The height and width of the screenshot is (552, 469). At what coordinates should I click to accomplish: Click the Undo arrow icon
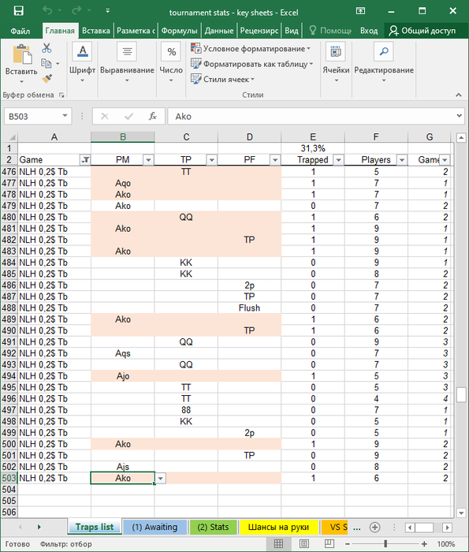47,11
